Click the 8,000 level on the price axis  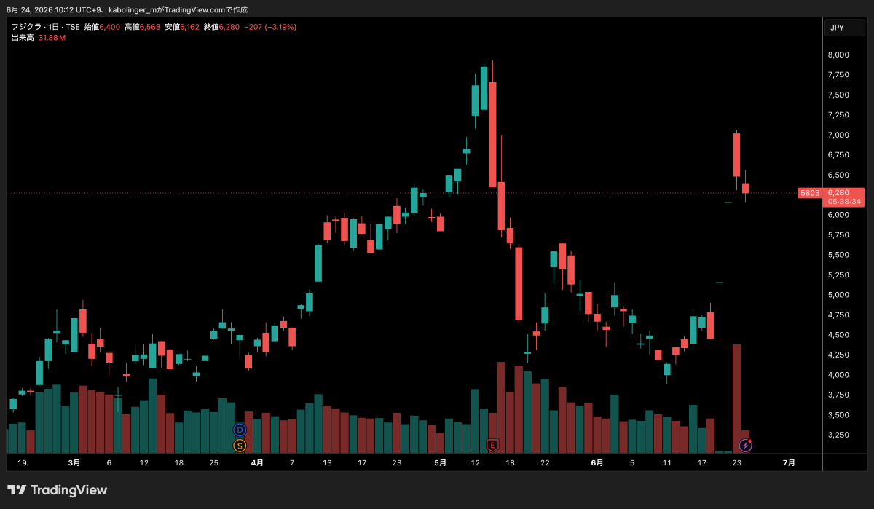pyautogui.click(x=838, y=55)
